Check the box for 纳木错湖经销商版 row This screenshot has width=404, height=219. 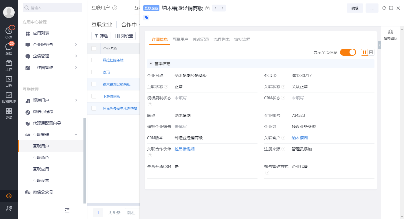[94, 84]
